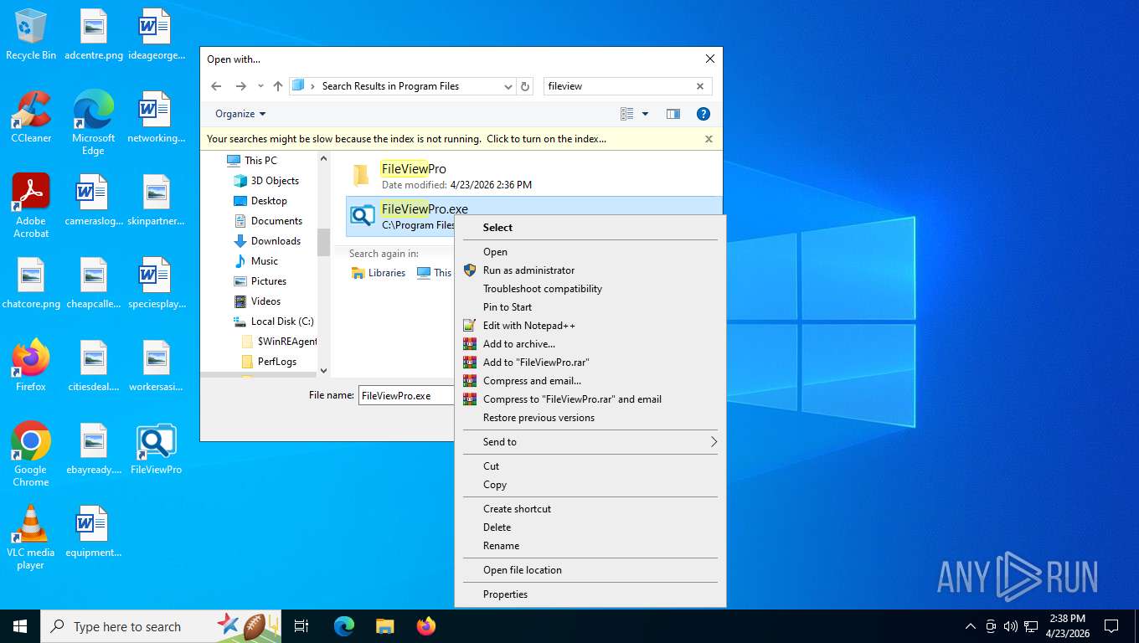
Task: Choose Properties in the context menu
Action: tap(590, 594)
